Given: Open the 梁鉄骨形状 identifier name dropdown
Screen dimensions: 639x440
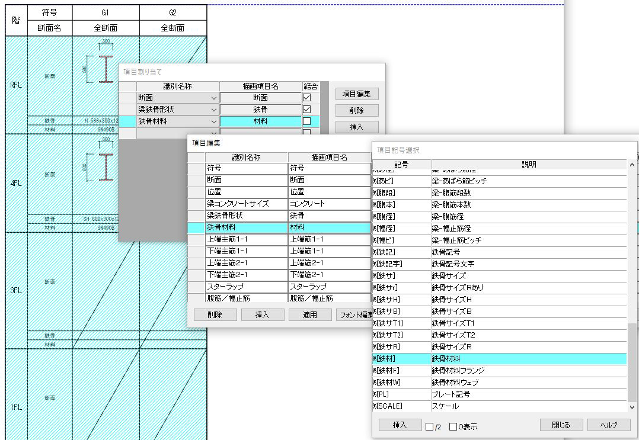Looking at the screenshot, I should (x=213, y=110).
